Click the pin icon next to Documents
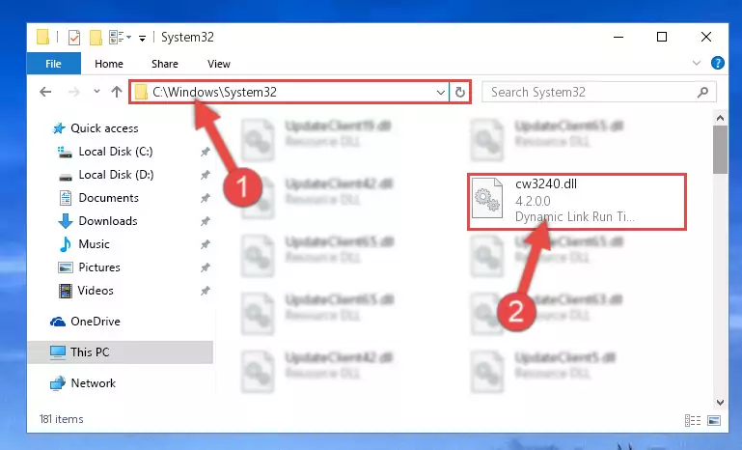The width and height of the screenshot is (742, 450). point(205,198)
